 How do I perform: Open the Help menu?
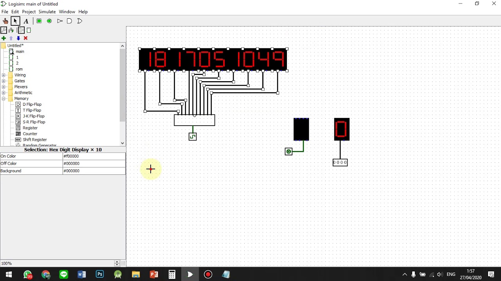83,12
